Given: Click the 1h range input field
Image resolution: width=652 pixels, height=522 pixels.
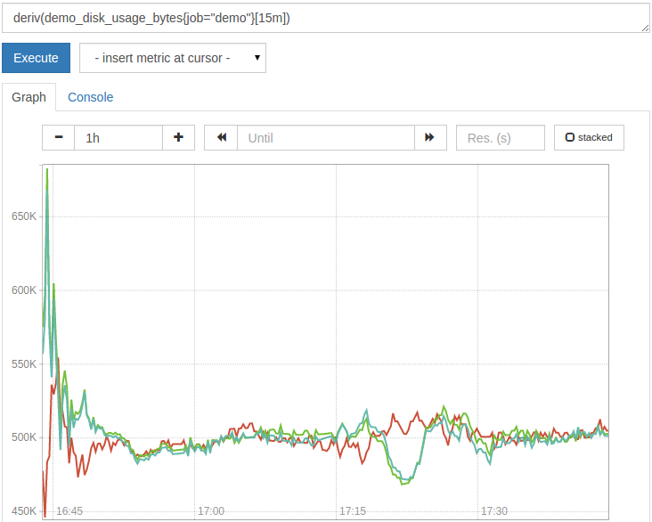Looking at the screenshot, I should tap(118, 138).
